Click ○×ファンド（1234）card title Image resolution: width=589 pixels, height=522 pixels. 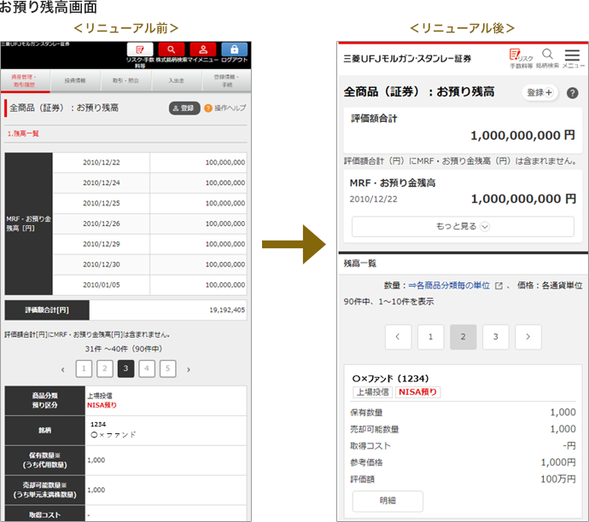(390, 378)
